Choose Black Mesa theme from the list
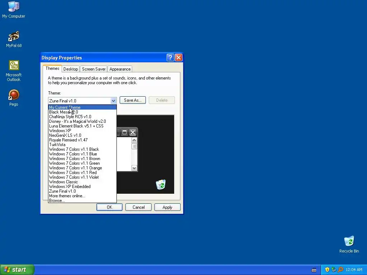The height and width of the screenshot is (275, 367). coord(82,112)
